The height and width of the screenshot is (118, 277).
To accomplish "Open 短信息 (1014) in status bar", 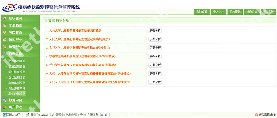I will click(x=99, y=115).
